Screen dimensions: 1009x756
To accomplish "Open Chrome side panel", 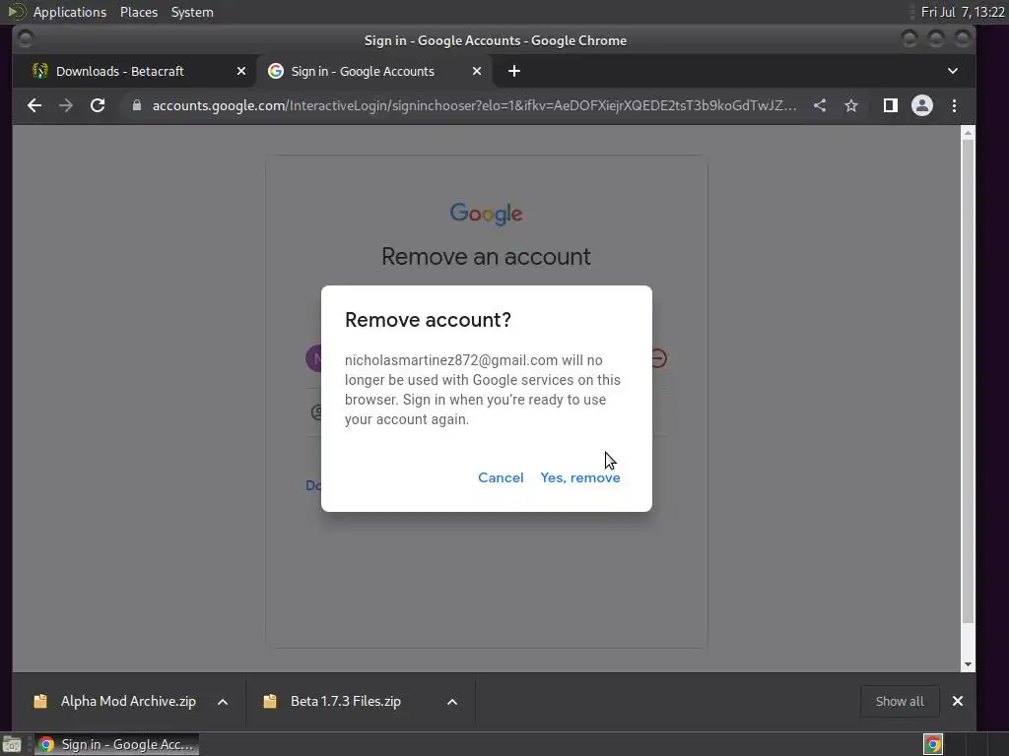I will pyautogui.click(x=890, y=105).
